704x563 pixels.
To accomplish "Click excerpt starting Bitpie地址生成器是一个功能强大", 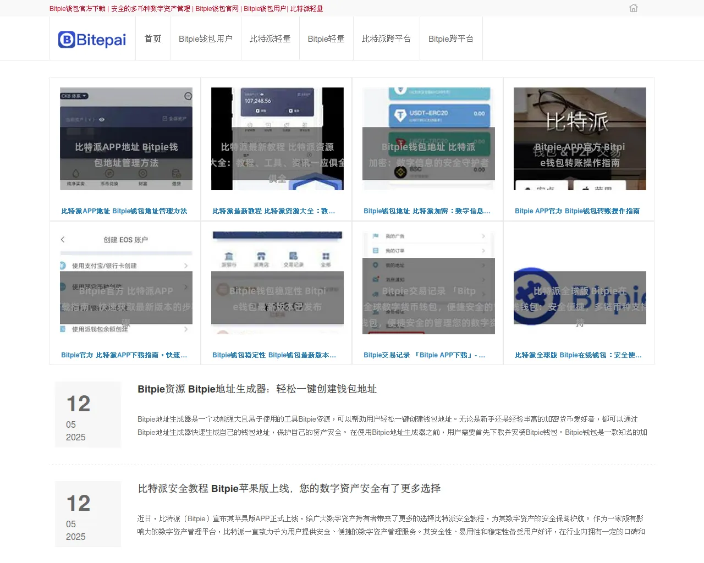I will 392,426.
